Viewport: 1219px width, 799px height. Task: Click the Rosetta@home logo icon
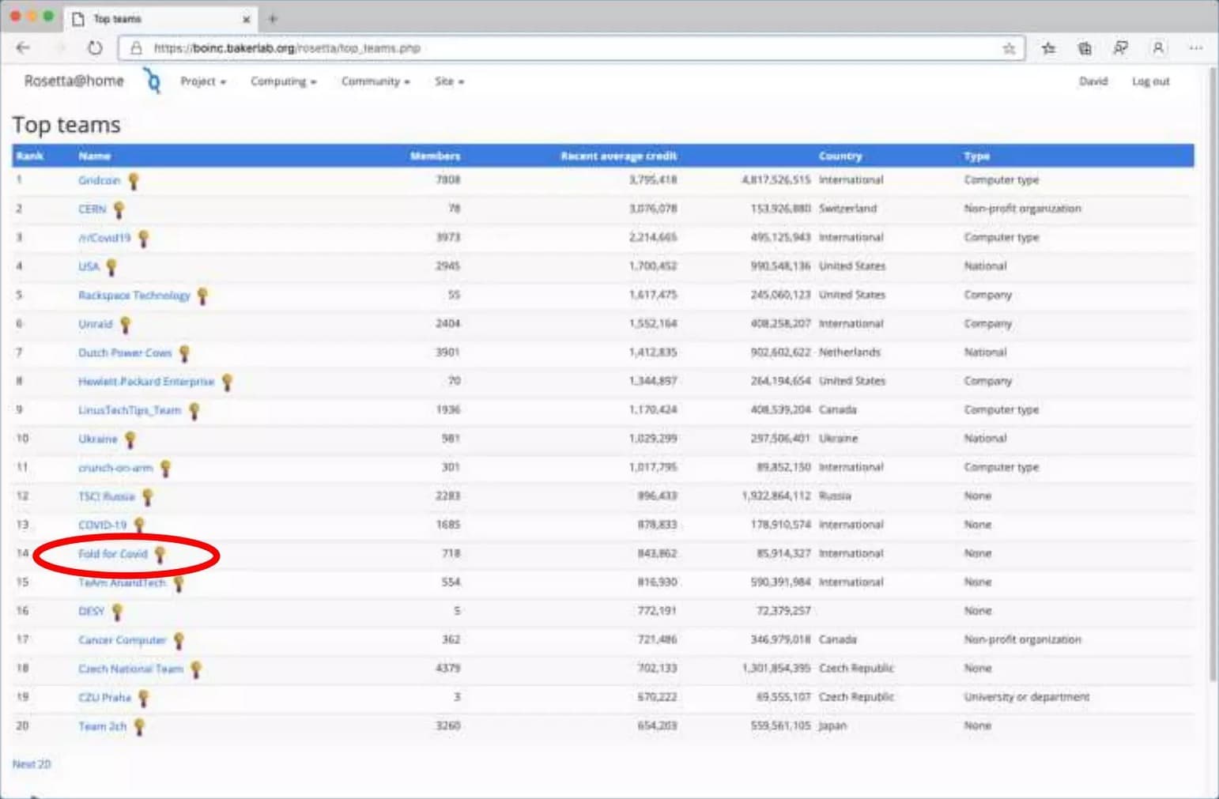[x=152, y=81]
